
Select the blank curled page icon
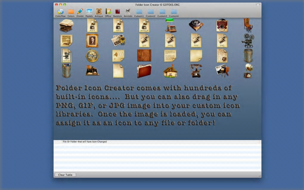tap(196, 56)
